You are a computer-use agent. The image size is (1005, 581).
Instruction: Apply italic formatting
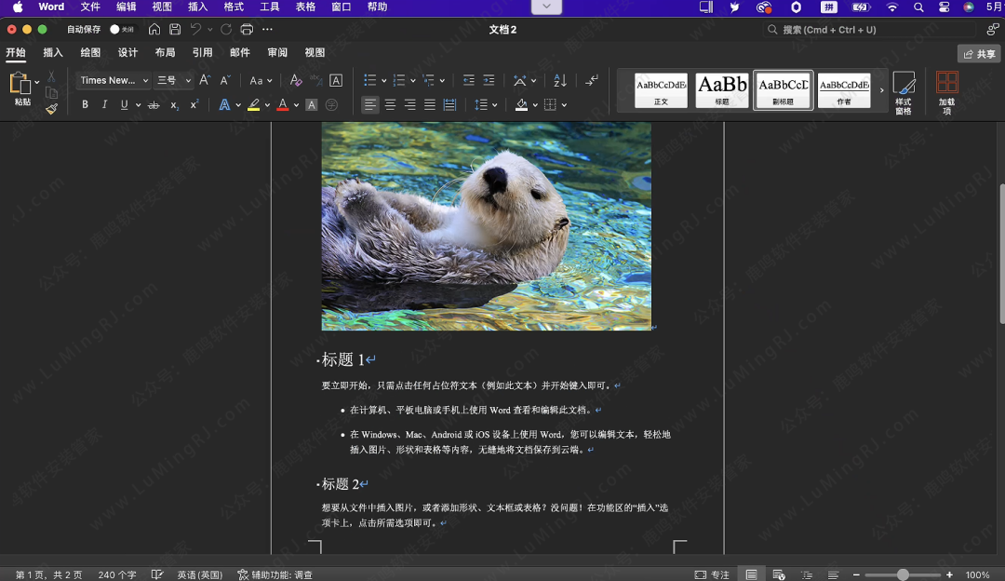coord(105,103)
